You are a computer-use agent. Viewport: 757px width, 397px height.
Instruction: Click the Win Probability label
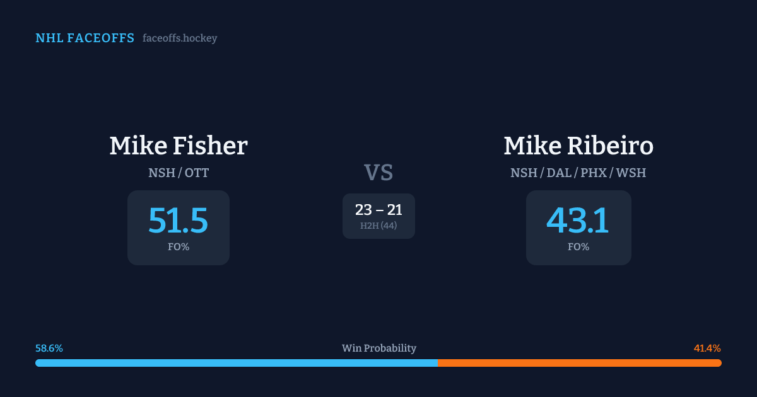(x=378, y=348)
